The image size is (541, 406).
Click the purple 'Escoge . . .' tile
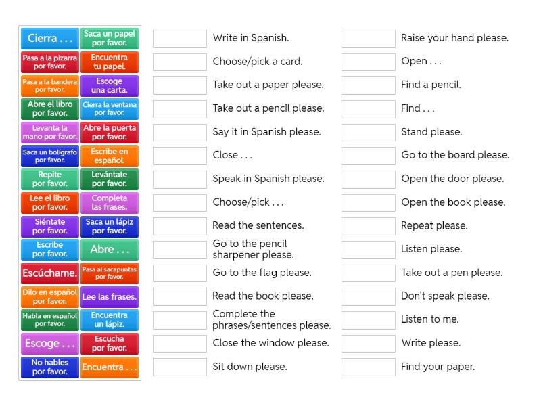tap(49, 344)
